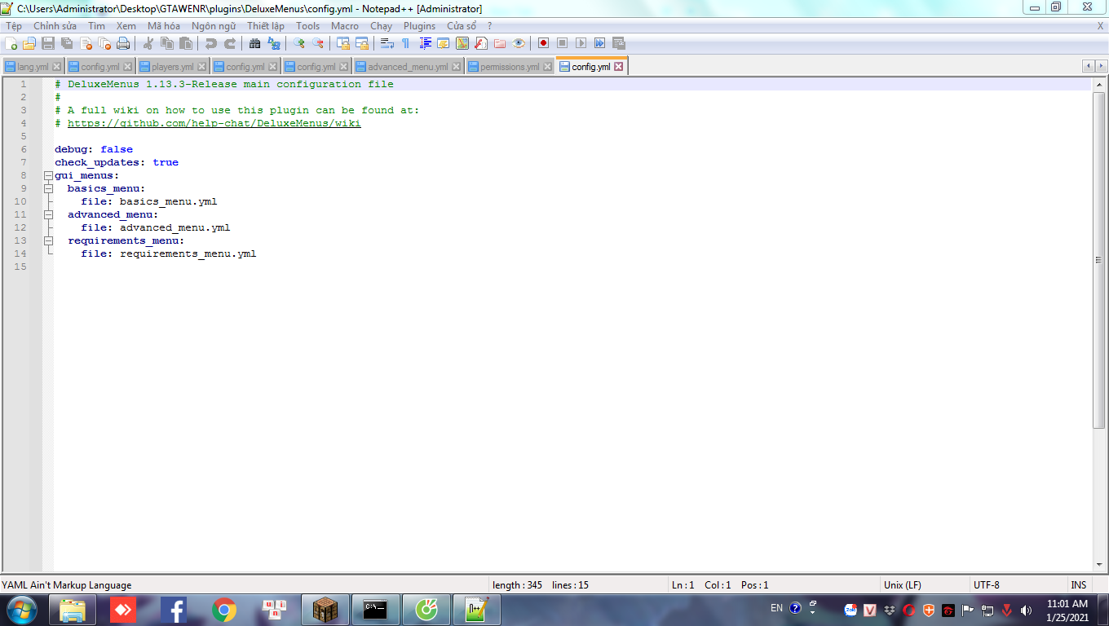
Task: Create a new document with the New icon
Action: coord(11,43)
